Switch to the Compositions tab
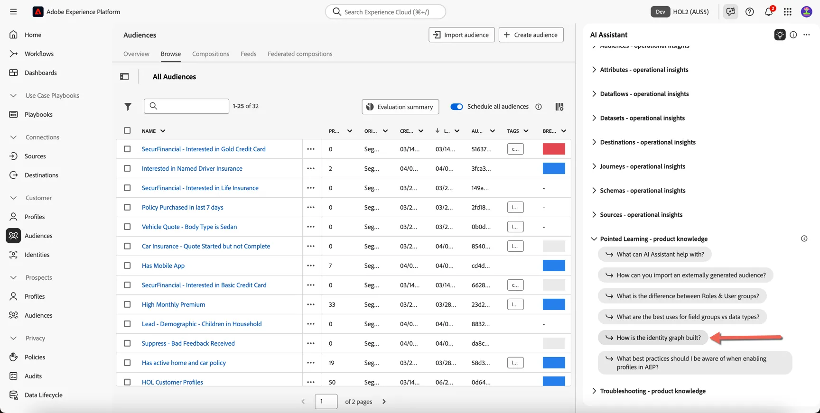820x413 pixels. pos(211,54)
